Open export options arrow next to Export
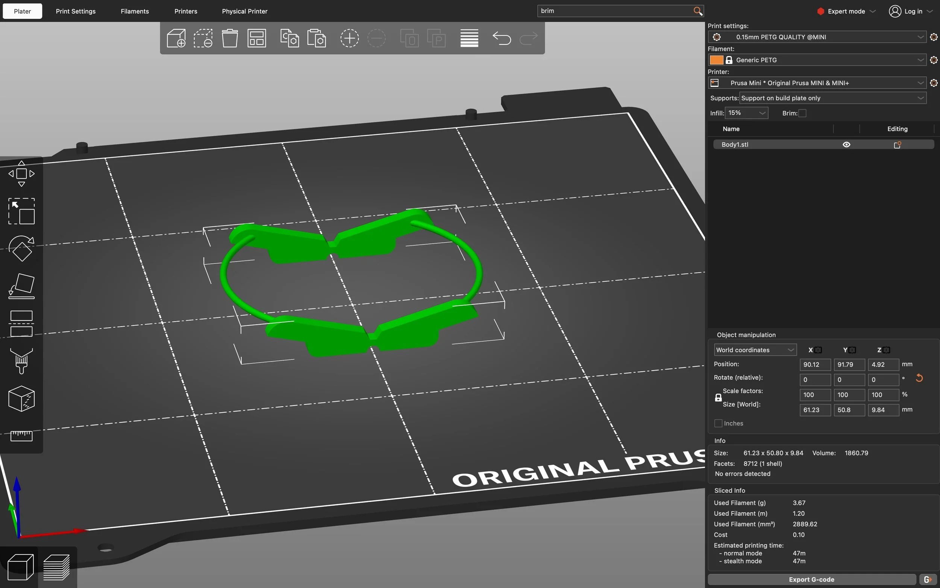 pos(928,579)
